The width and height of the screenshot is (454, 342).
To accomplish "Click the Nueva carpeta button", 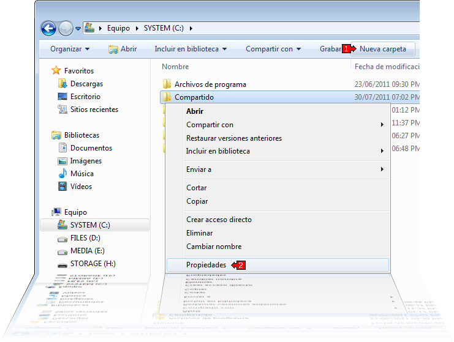I will pyautogui.click(x=382, y=49).
